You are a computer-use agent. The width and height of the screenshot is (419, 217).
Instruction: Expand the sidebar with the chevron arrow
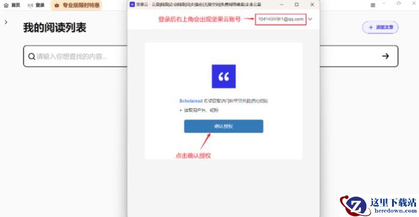(6, 22)
